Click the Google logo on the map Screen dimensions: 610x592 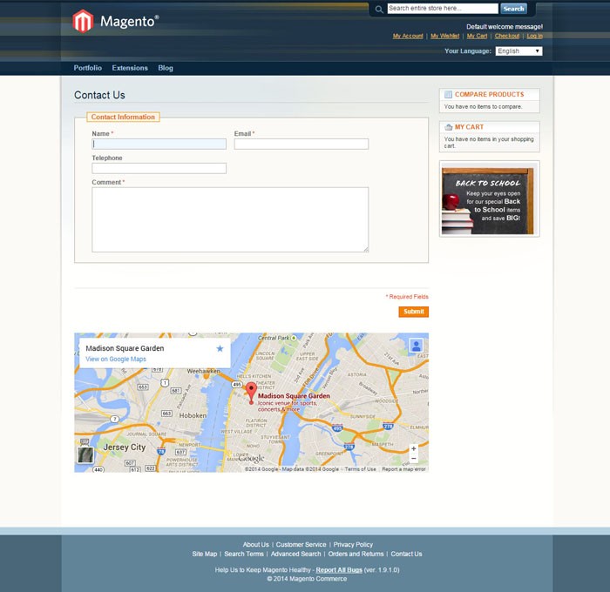coord(251,459)
